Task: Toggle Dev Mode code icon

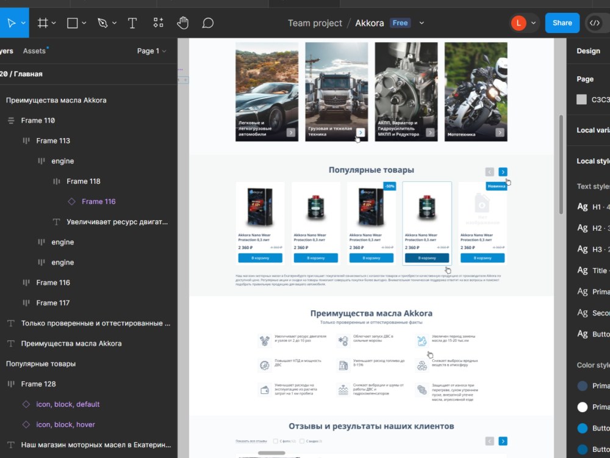Action: pos(594,23)
